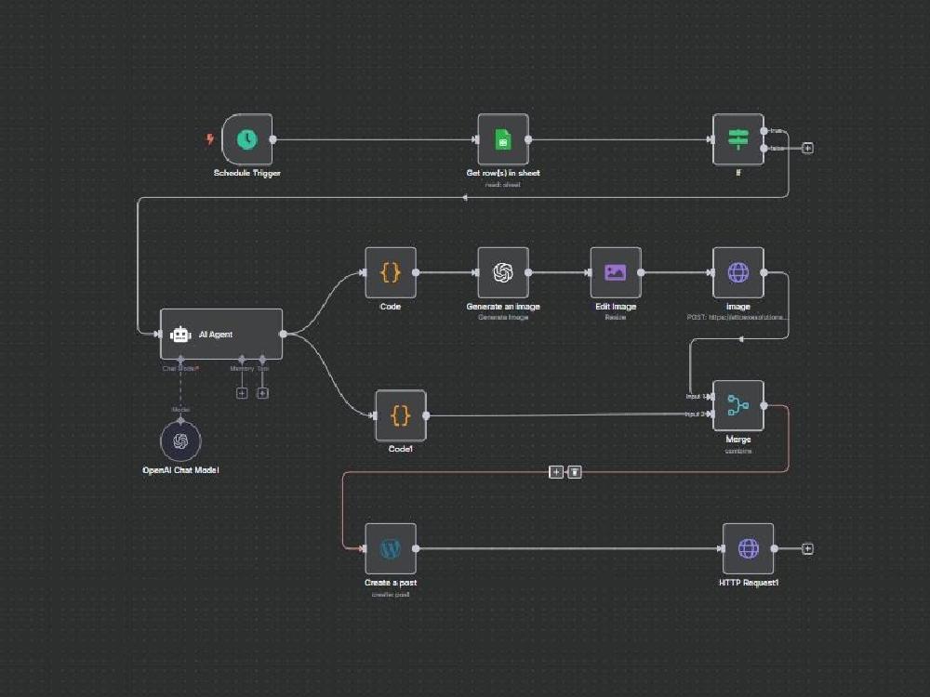Click the If node true output connector

pos(764,130)
